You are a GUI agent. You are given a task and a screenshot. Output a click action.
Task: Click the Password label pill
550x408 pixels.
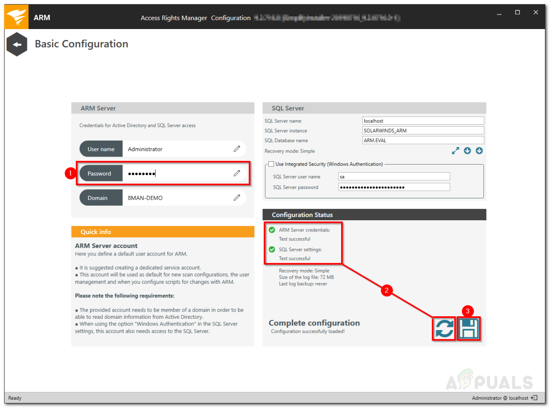pos(101,173)
